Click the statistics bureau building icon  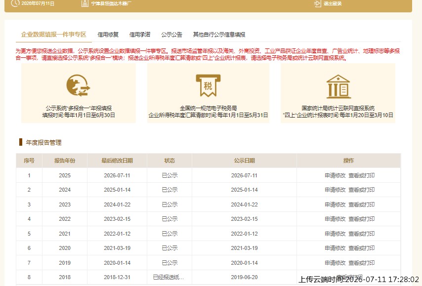(x=338, y=86)
